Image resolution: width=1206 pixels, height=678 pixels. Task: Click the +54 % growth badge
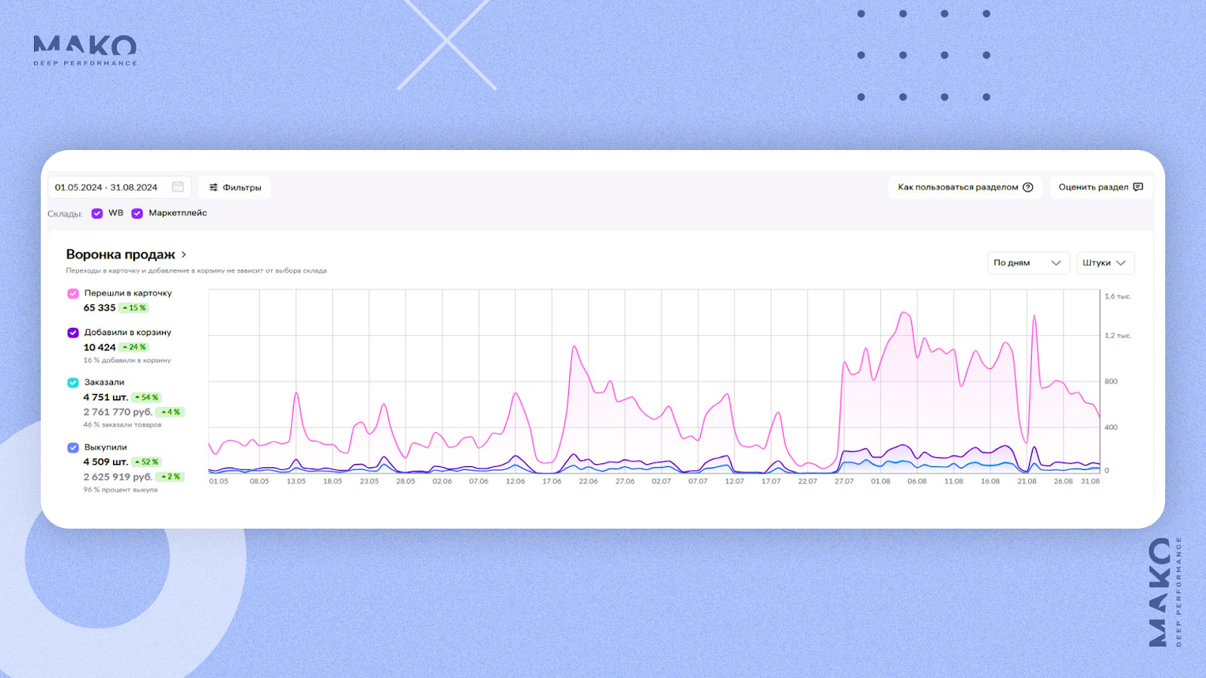coord(147,398)
